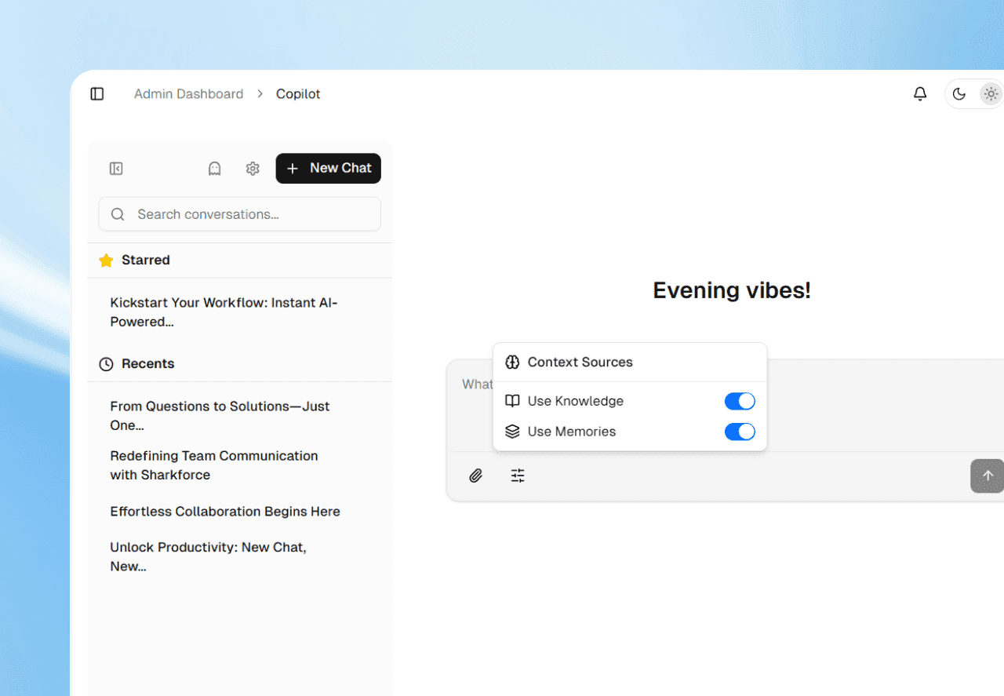The width and height of the screenshot is (1004, 696).
Task: Click the Copilot breadcrumb
Action: tap(298, 94)
